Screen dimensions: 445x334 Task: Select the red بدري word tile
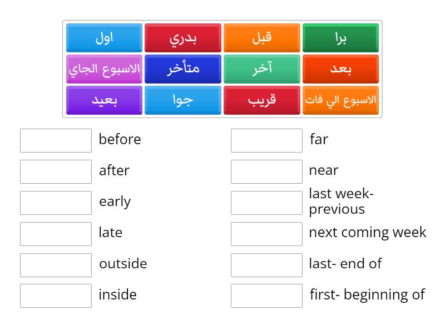pyautogui.click(x=183, y=38)
